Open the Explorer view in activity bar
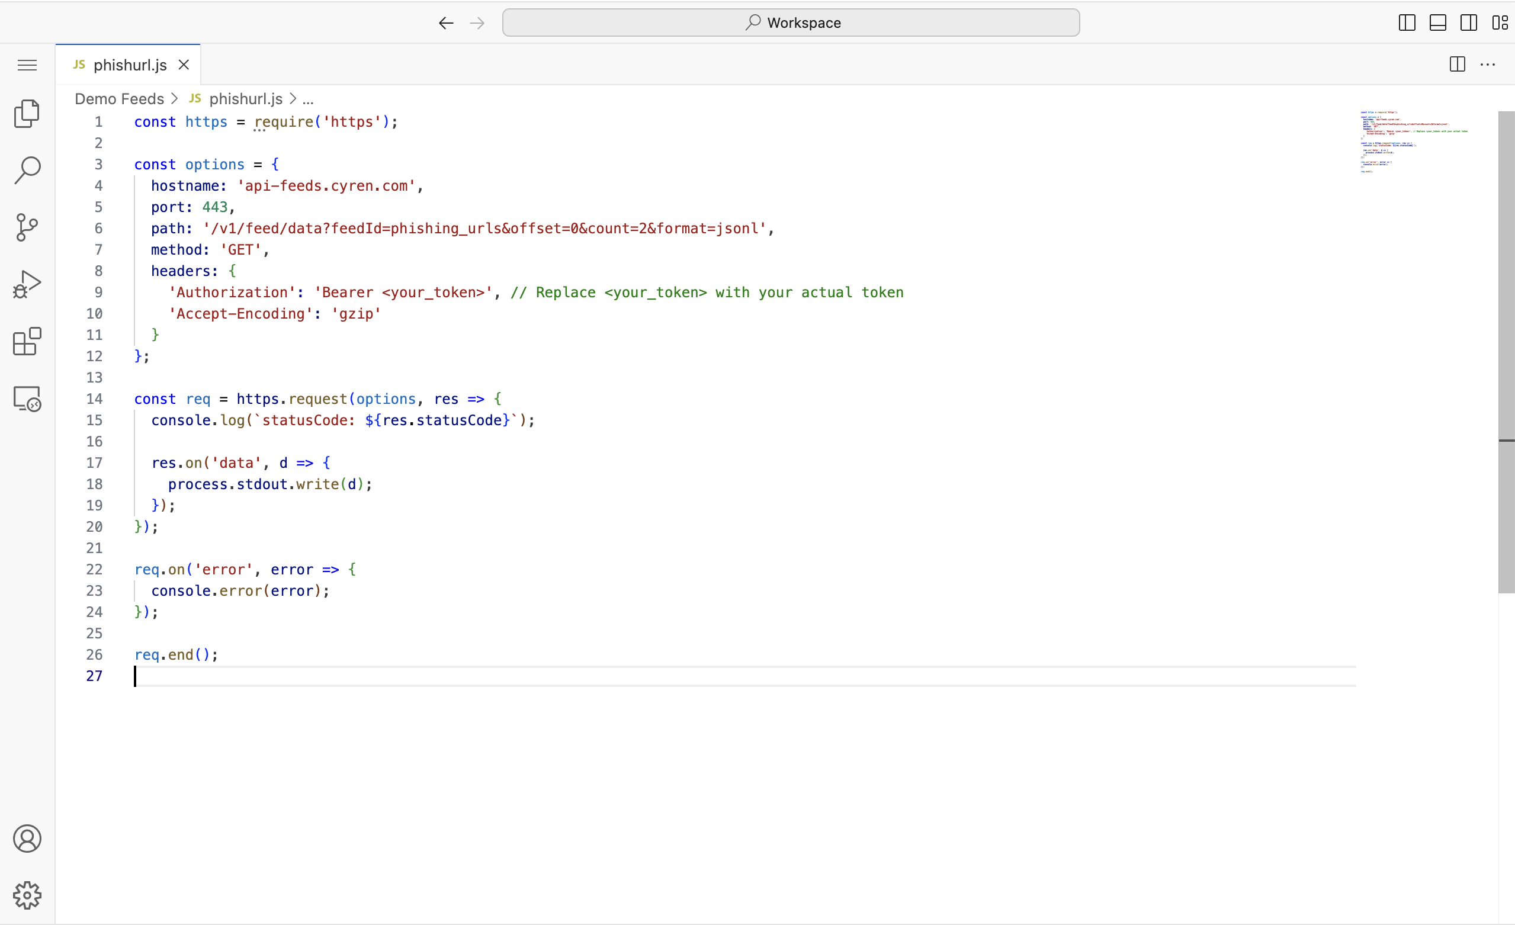 point(27,114)
